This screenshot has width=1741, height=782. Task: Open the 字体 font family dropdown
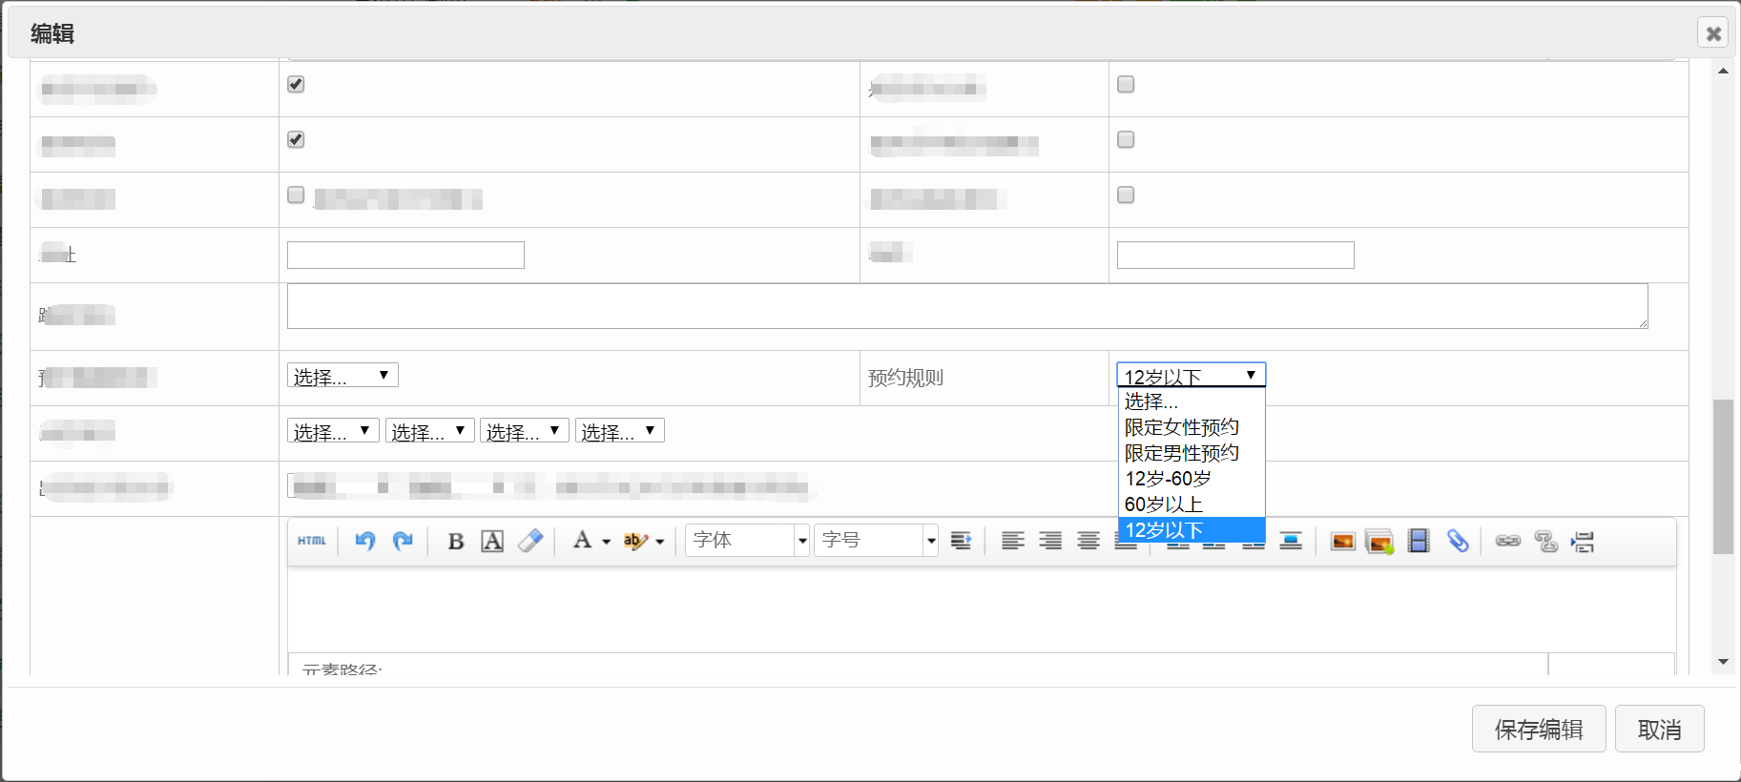click(x=747, y=541)
